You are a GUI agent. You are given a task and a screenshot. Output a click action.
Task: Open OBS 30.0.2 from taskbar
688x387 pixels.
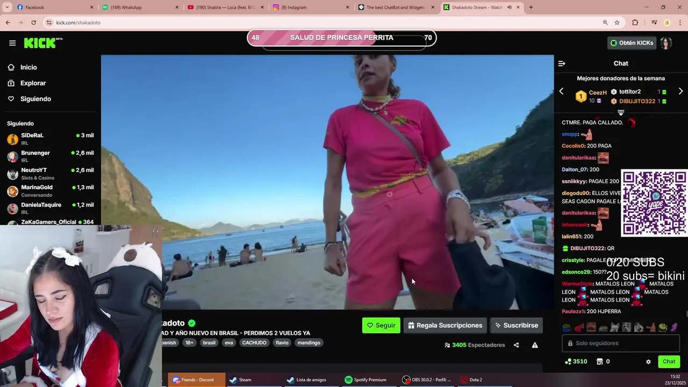[427, 379]
